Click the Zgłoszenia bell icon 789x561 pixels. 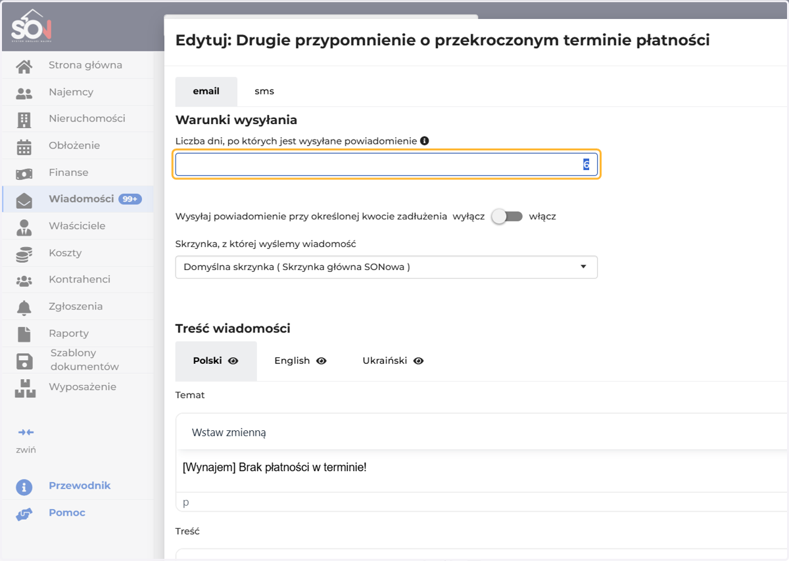click(x=24, y=307)
